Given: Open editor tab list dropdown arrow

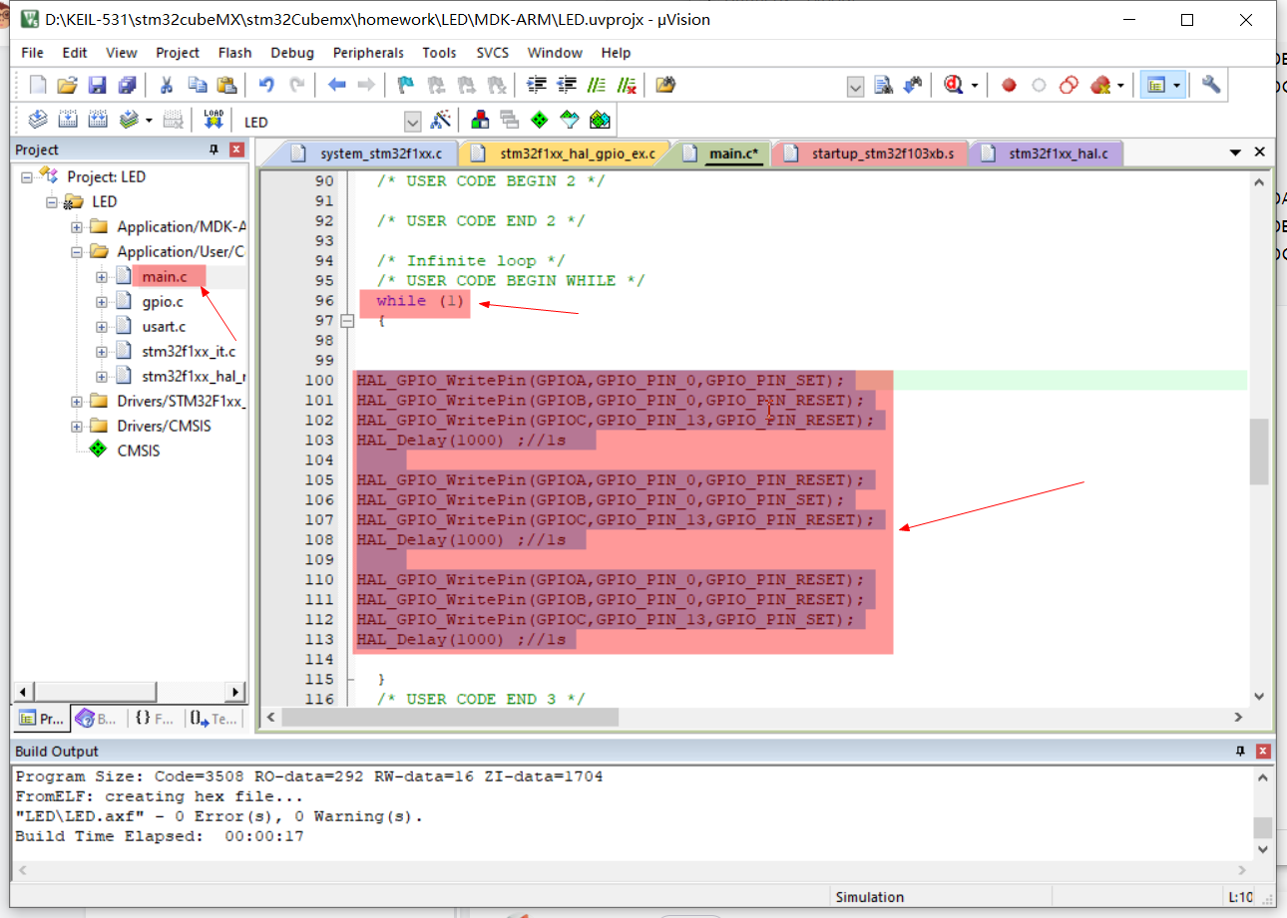Looking at the screenshot, I should (1235, 153).
